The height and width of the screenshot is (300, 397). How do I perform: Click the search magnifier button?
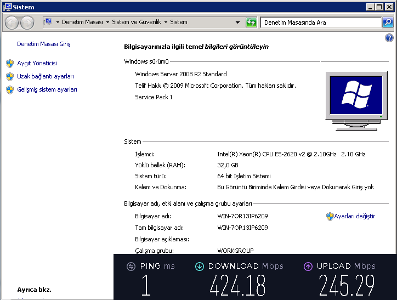point(388,22)
